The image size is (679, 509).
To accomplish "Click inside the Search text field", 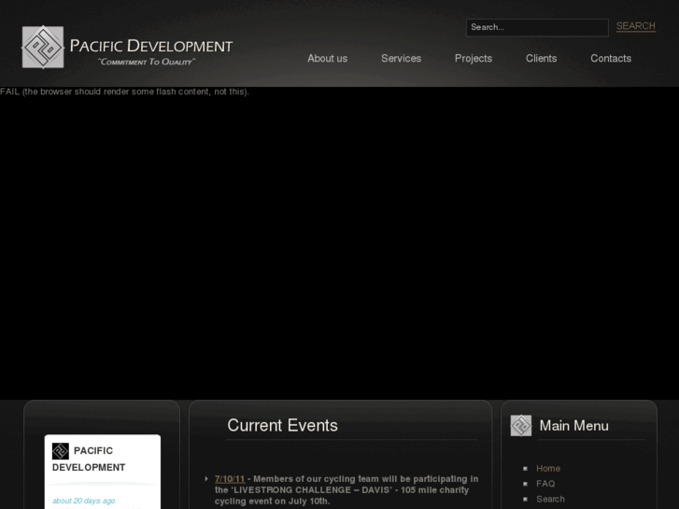I will click(x=536, y=27).
